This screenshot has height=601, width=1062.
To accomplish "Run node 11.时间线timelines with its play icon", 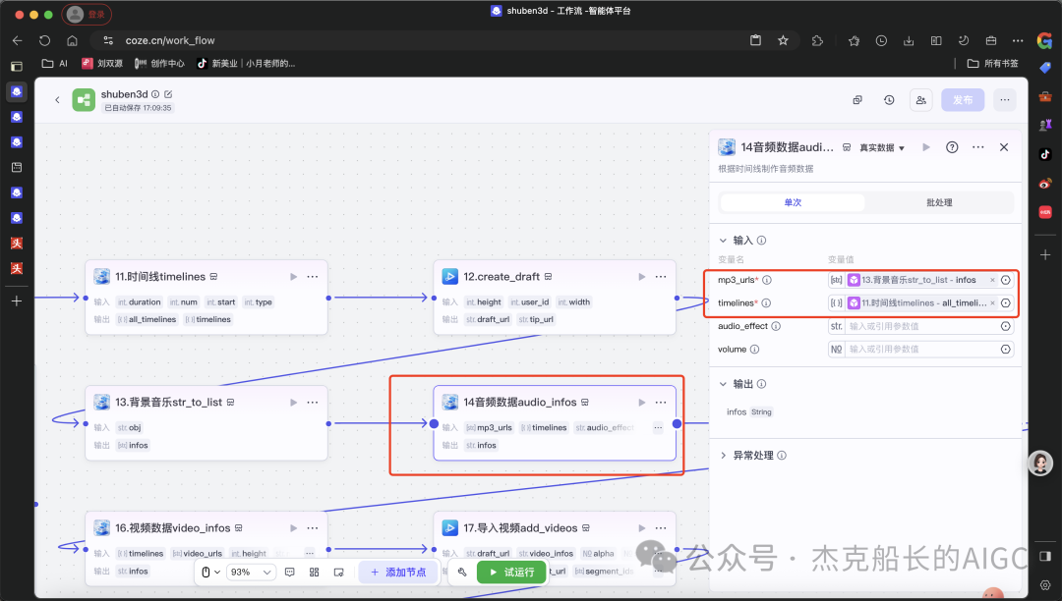I will click(x=293, y=277).
